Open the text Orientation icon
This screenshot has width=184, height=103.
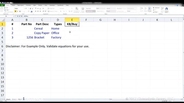coord(43,9)
